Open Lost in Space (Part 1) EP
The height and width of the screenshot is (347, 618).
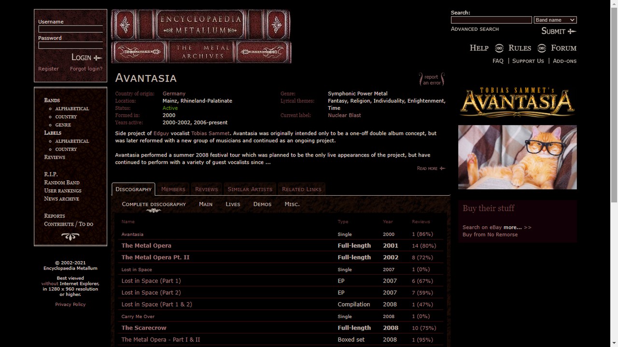click(x=151, y=280)
